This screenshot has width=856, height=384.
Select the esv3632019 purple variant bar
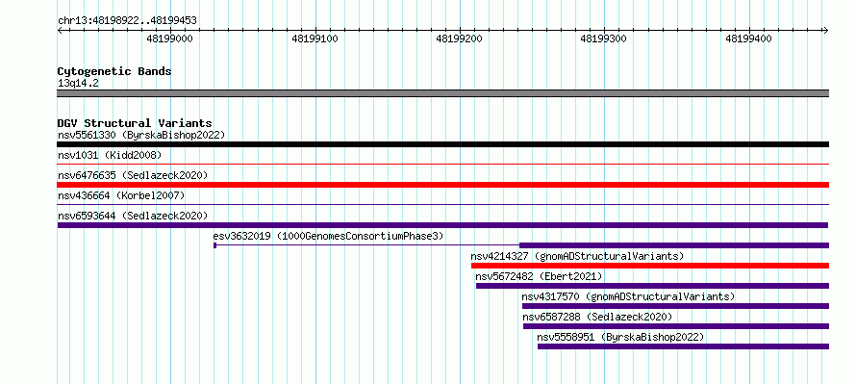(x=674, y=245)
